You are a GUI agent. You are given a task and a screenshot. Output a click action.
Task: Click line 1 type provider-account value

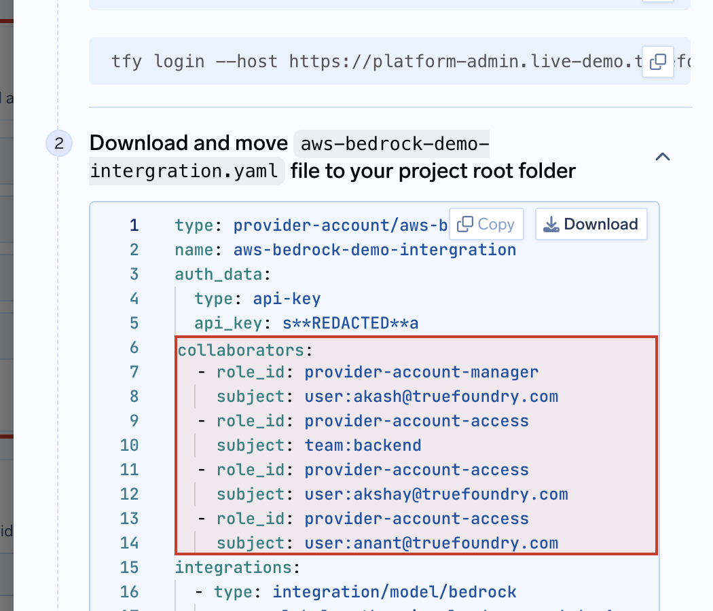[x=340, y=225]
